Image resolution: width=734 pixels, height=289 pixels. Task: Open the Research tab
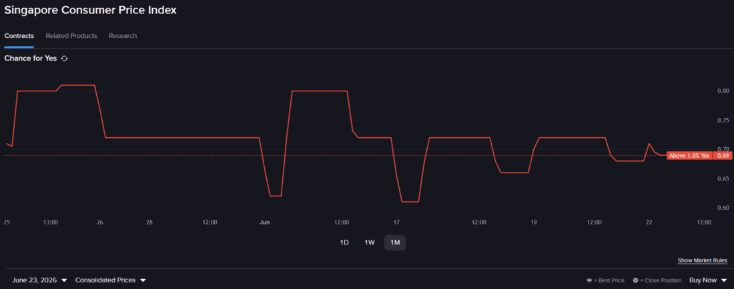[123, 36]
